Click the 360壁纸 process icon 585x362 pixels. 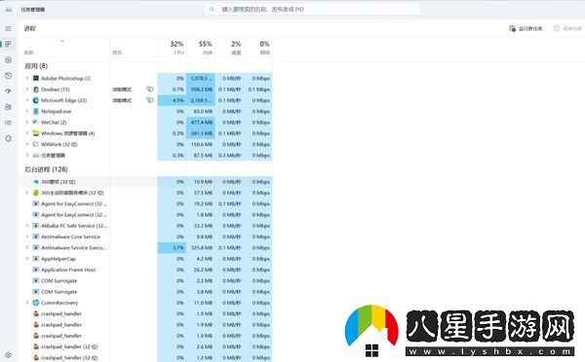point(36,182)
